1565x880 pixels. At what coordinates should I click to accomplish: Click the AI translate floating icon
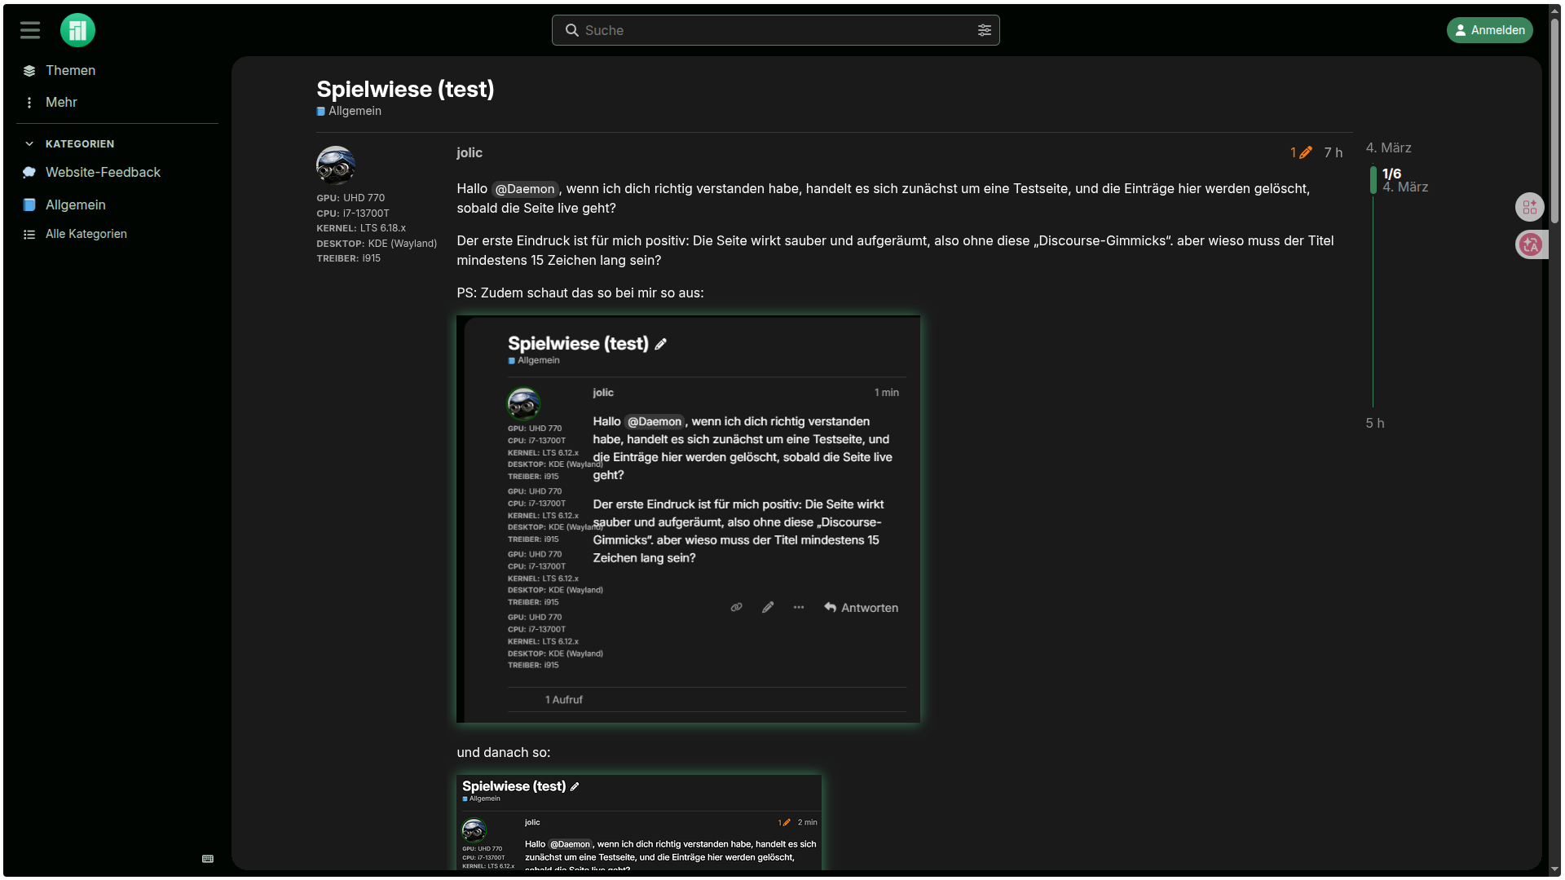point(1530,244)
